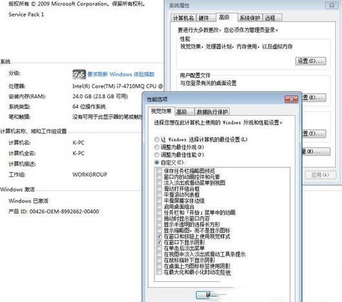This screenshot has width=342, height=302.
Task: Enable 在鼠标指针下显示阴影 checkbox
Action: click(159, 260)
